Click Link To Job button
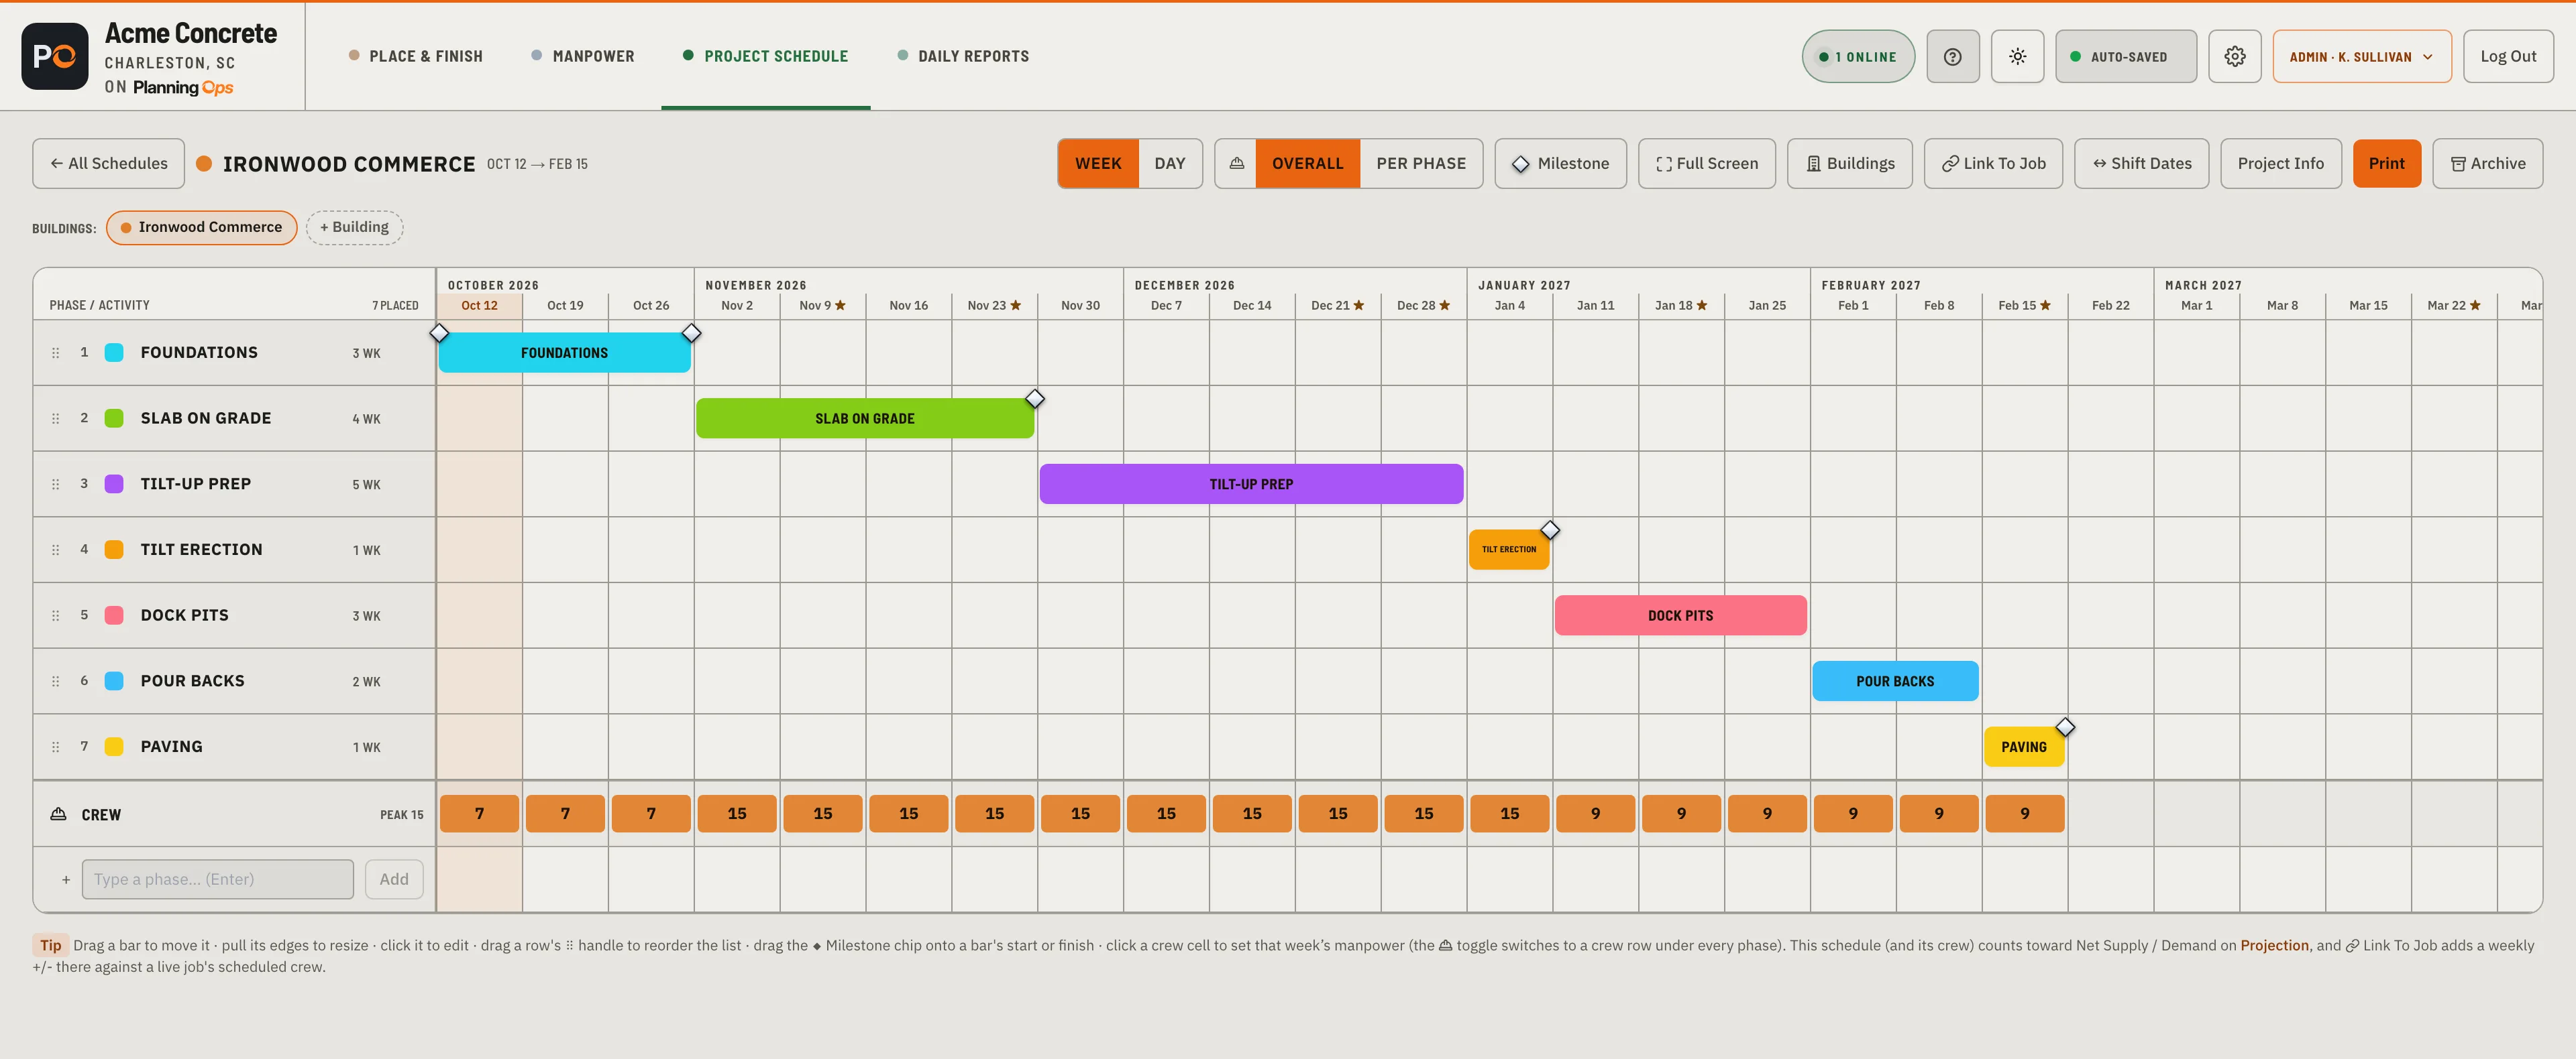This screenshot has height=1059, width=2576. [x=1992, y=164]
